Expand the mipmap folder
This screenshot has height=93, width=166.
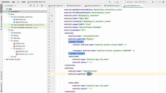[9, 38]
